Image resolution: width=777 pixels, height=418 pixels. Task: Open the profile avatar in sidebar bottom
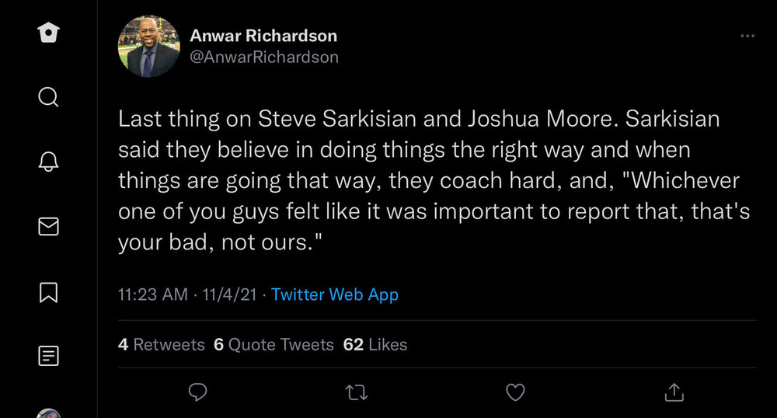(x=48, y=413)
